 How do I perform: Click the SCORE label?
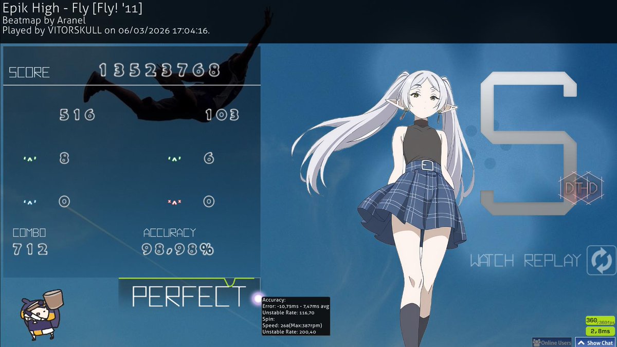(29, 72)
